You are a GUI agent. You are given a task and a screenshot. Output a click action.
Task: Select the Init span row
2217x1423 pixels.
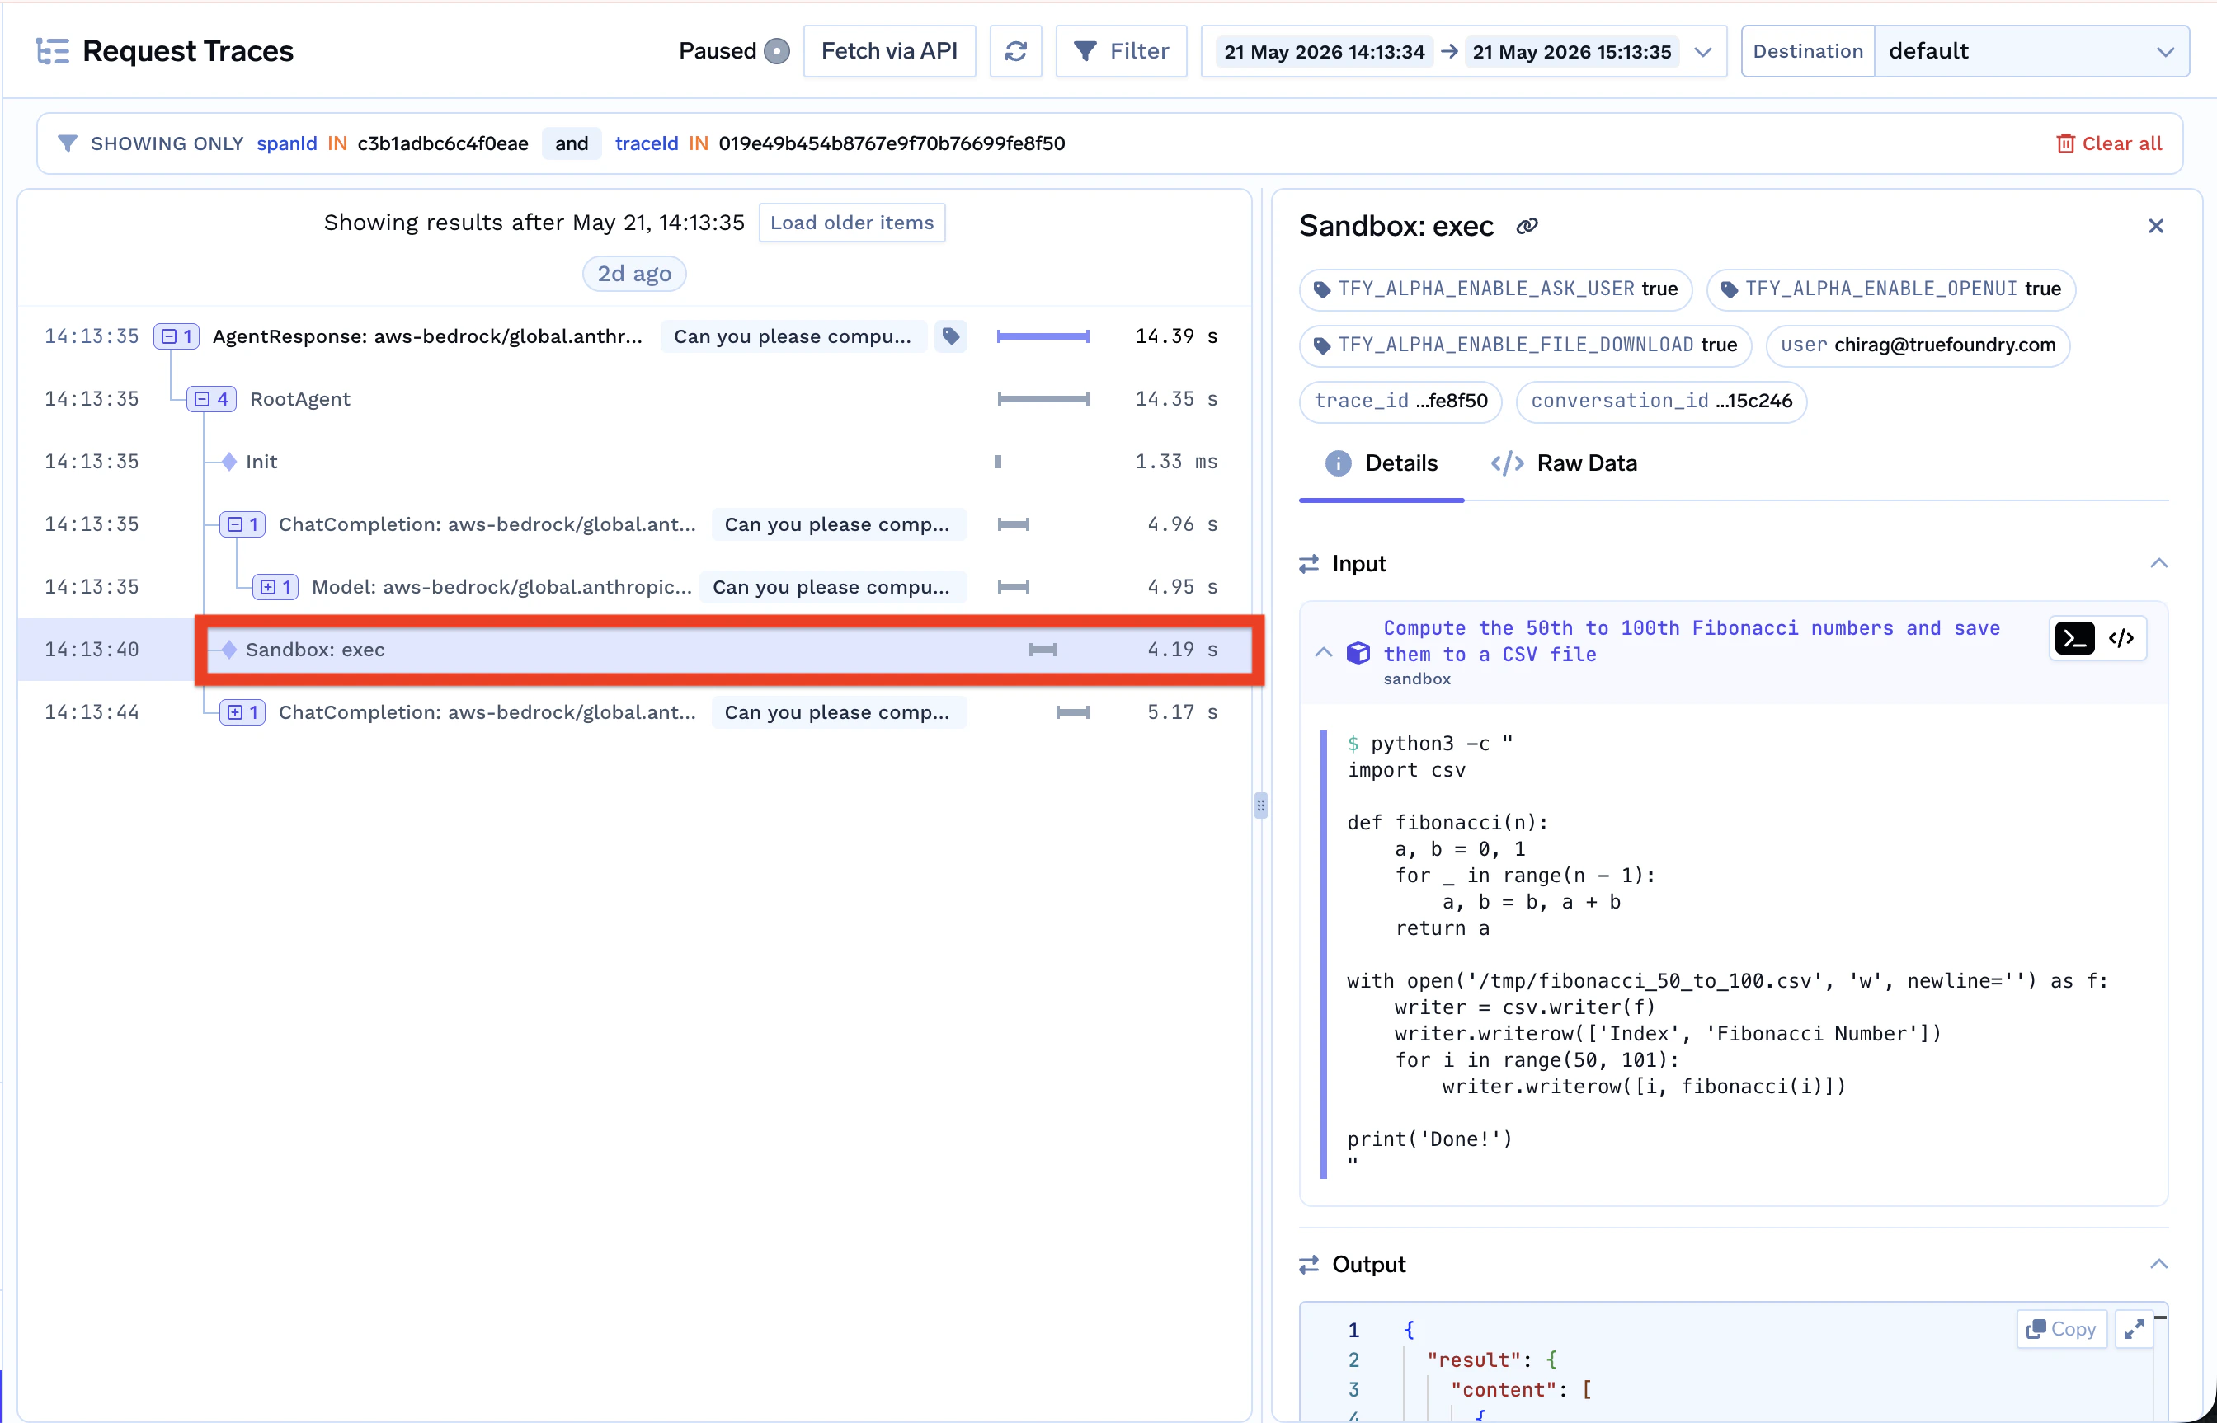(x=634, y=461)
